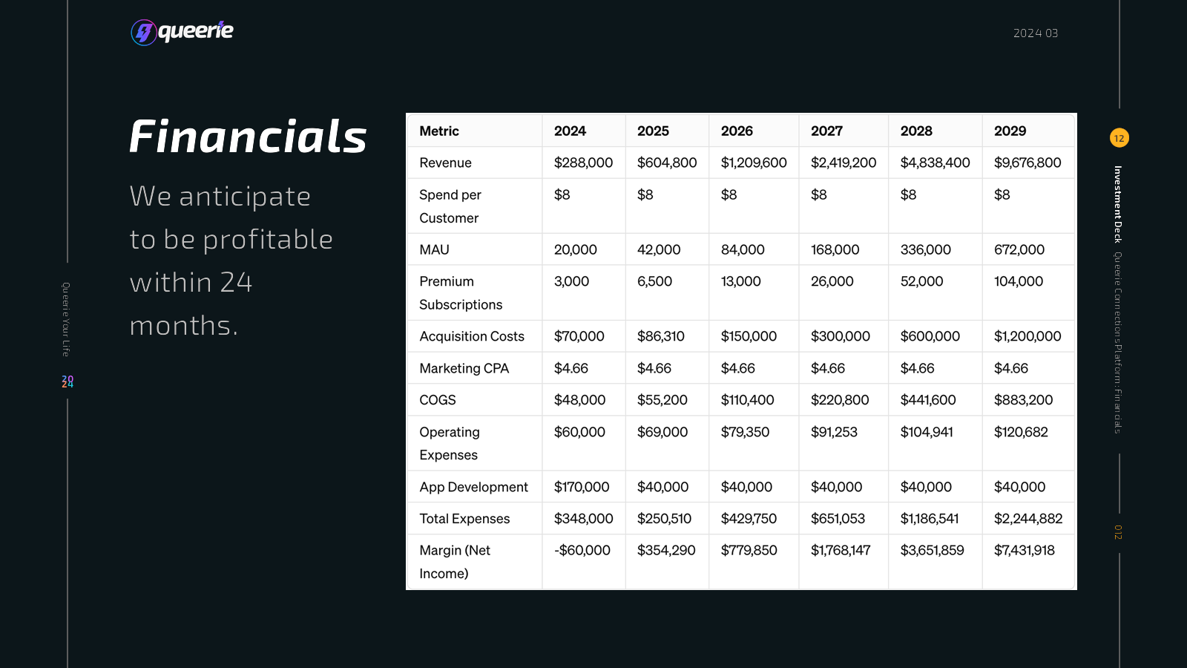Select the Marketing CPA row label
The height and width of the screenshot is (668, 1187).
tap(464, 369)
